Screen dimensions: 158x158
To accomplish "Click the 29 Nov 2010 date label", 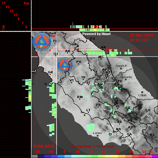I will click(141, 35).
